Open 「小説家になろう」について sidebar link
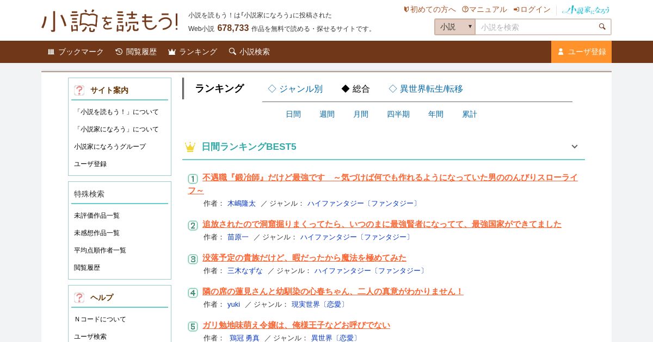The height and width of the screenshot is (342, 653). pos(116,129)
